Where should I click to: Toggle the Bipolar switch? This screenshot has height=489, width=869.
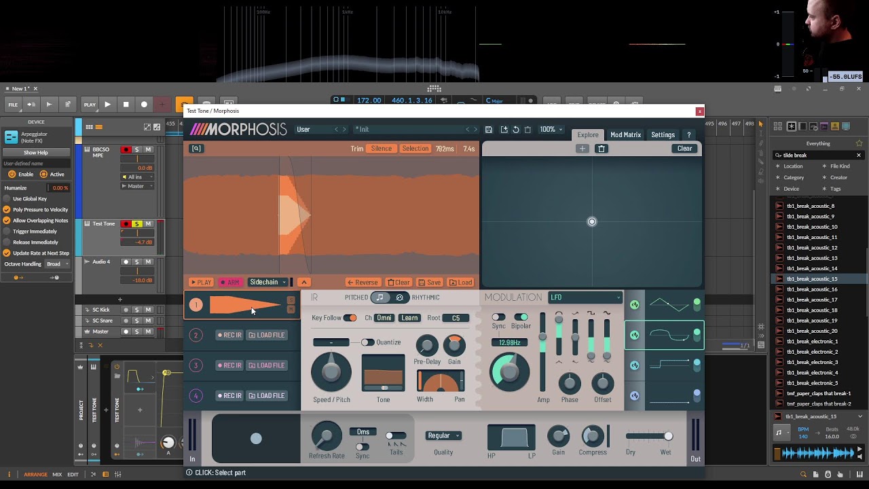coord(521,317)
